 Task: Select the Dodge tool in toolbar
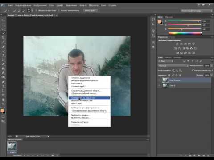click(x=3, y=77)
